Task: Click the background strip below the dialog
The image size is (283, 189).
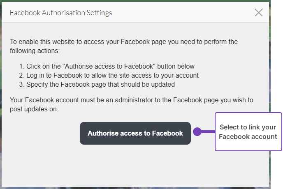Action: coord(135,188)
